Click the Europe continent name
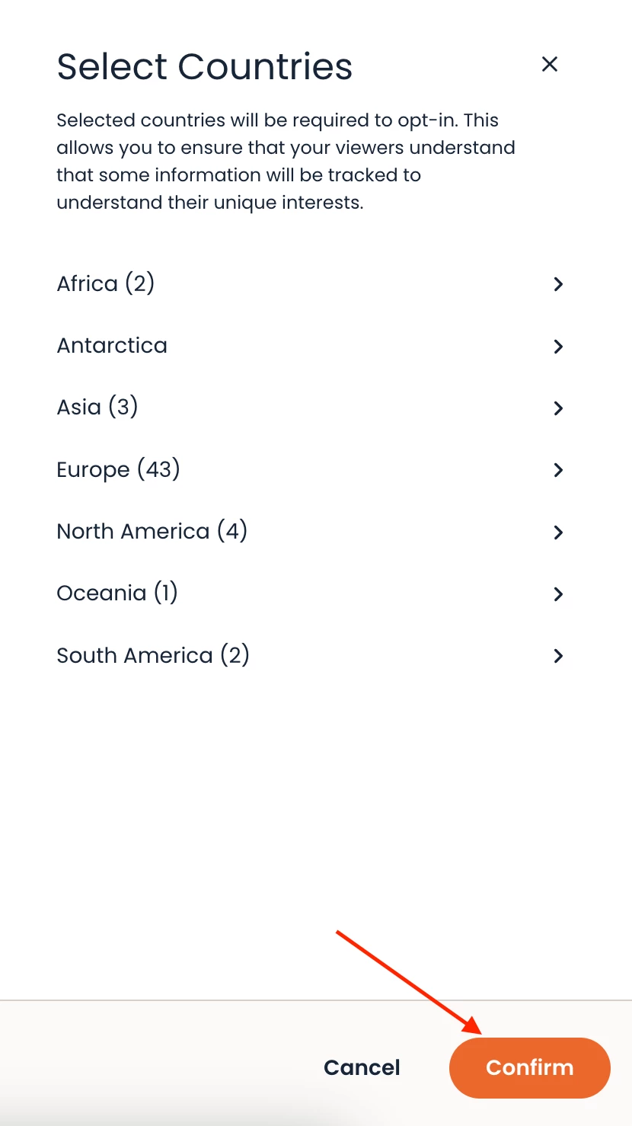Screen dimensions: 632x1126 [93, 470]
